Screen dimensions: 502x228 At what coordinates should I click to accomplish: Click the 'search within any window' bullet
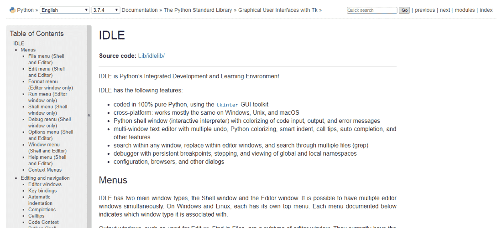(x=241, y=146)
